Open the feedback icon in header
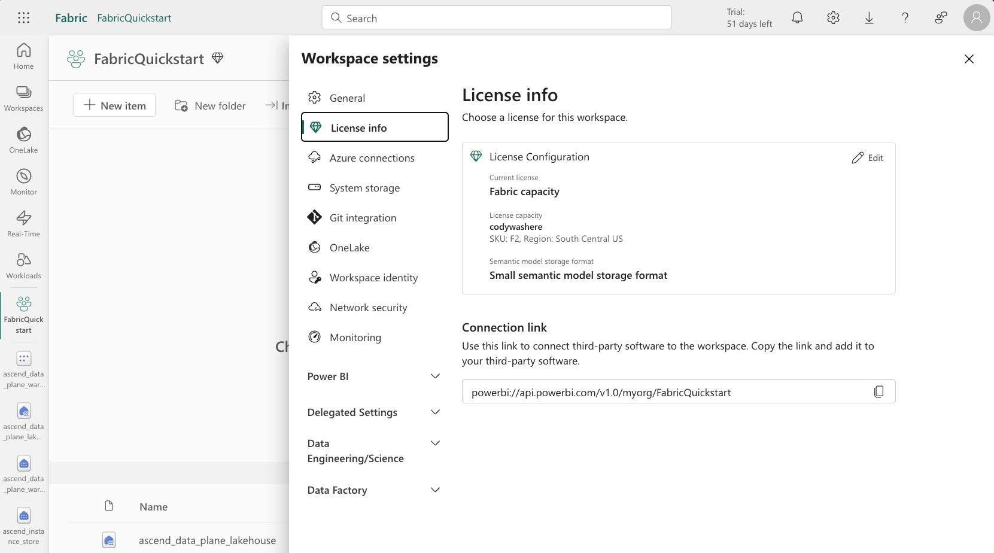994x553 pixels. [941, 18]
